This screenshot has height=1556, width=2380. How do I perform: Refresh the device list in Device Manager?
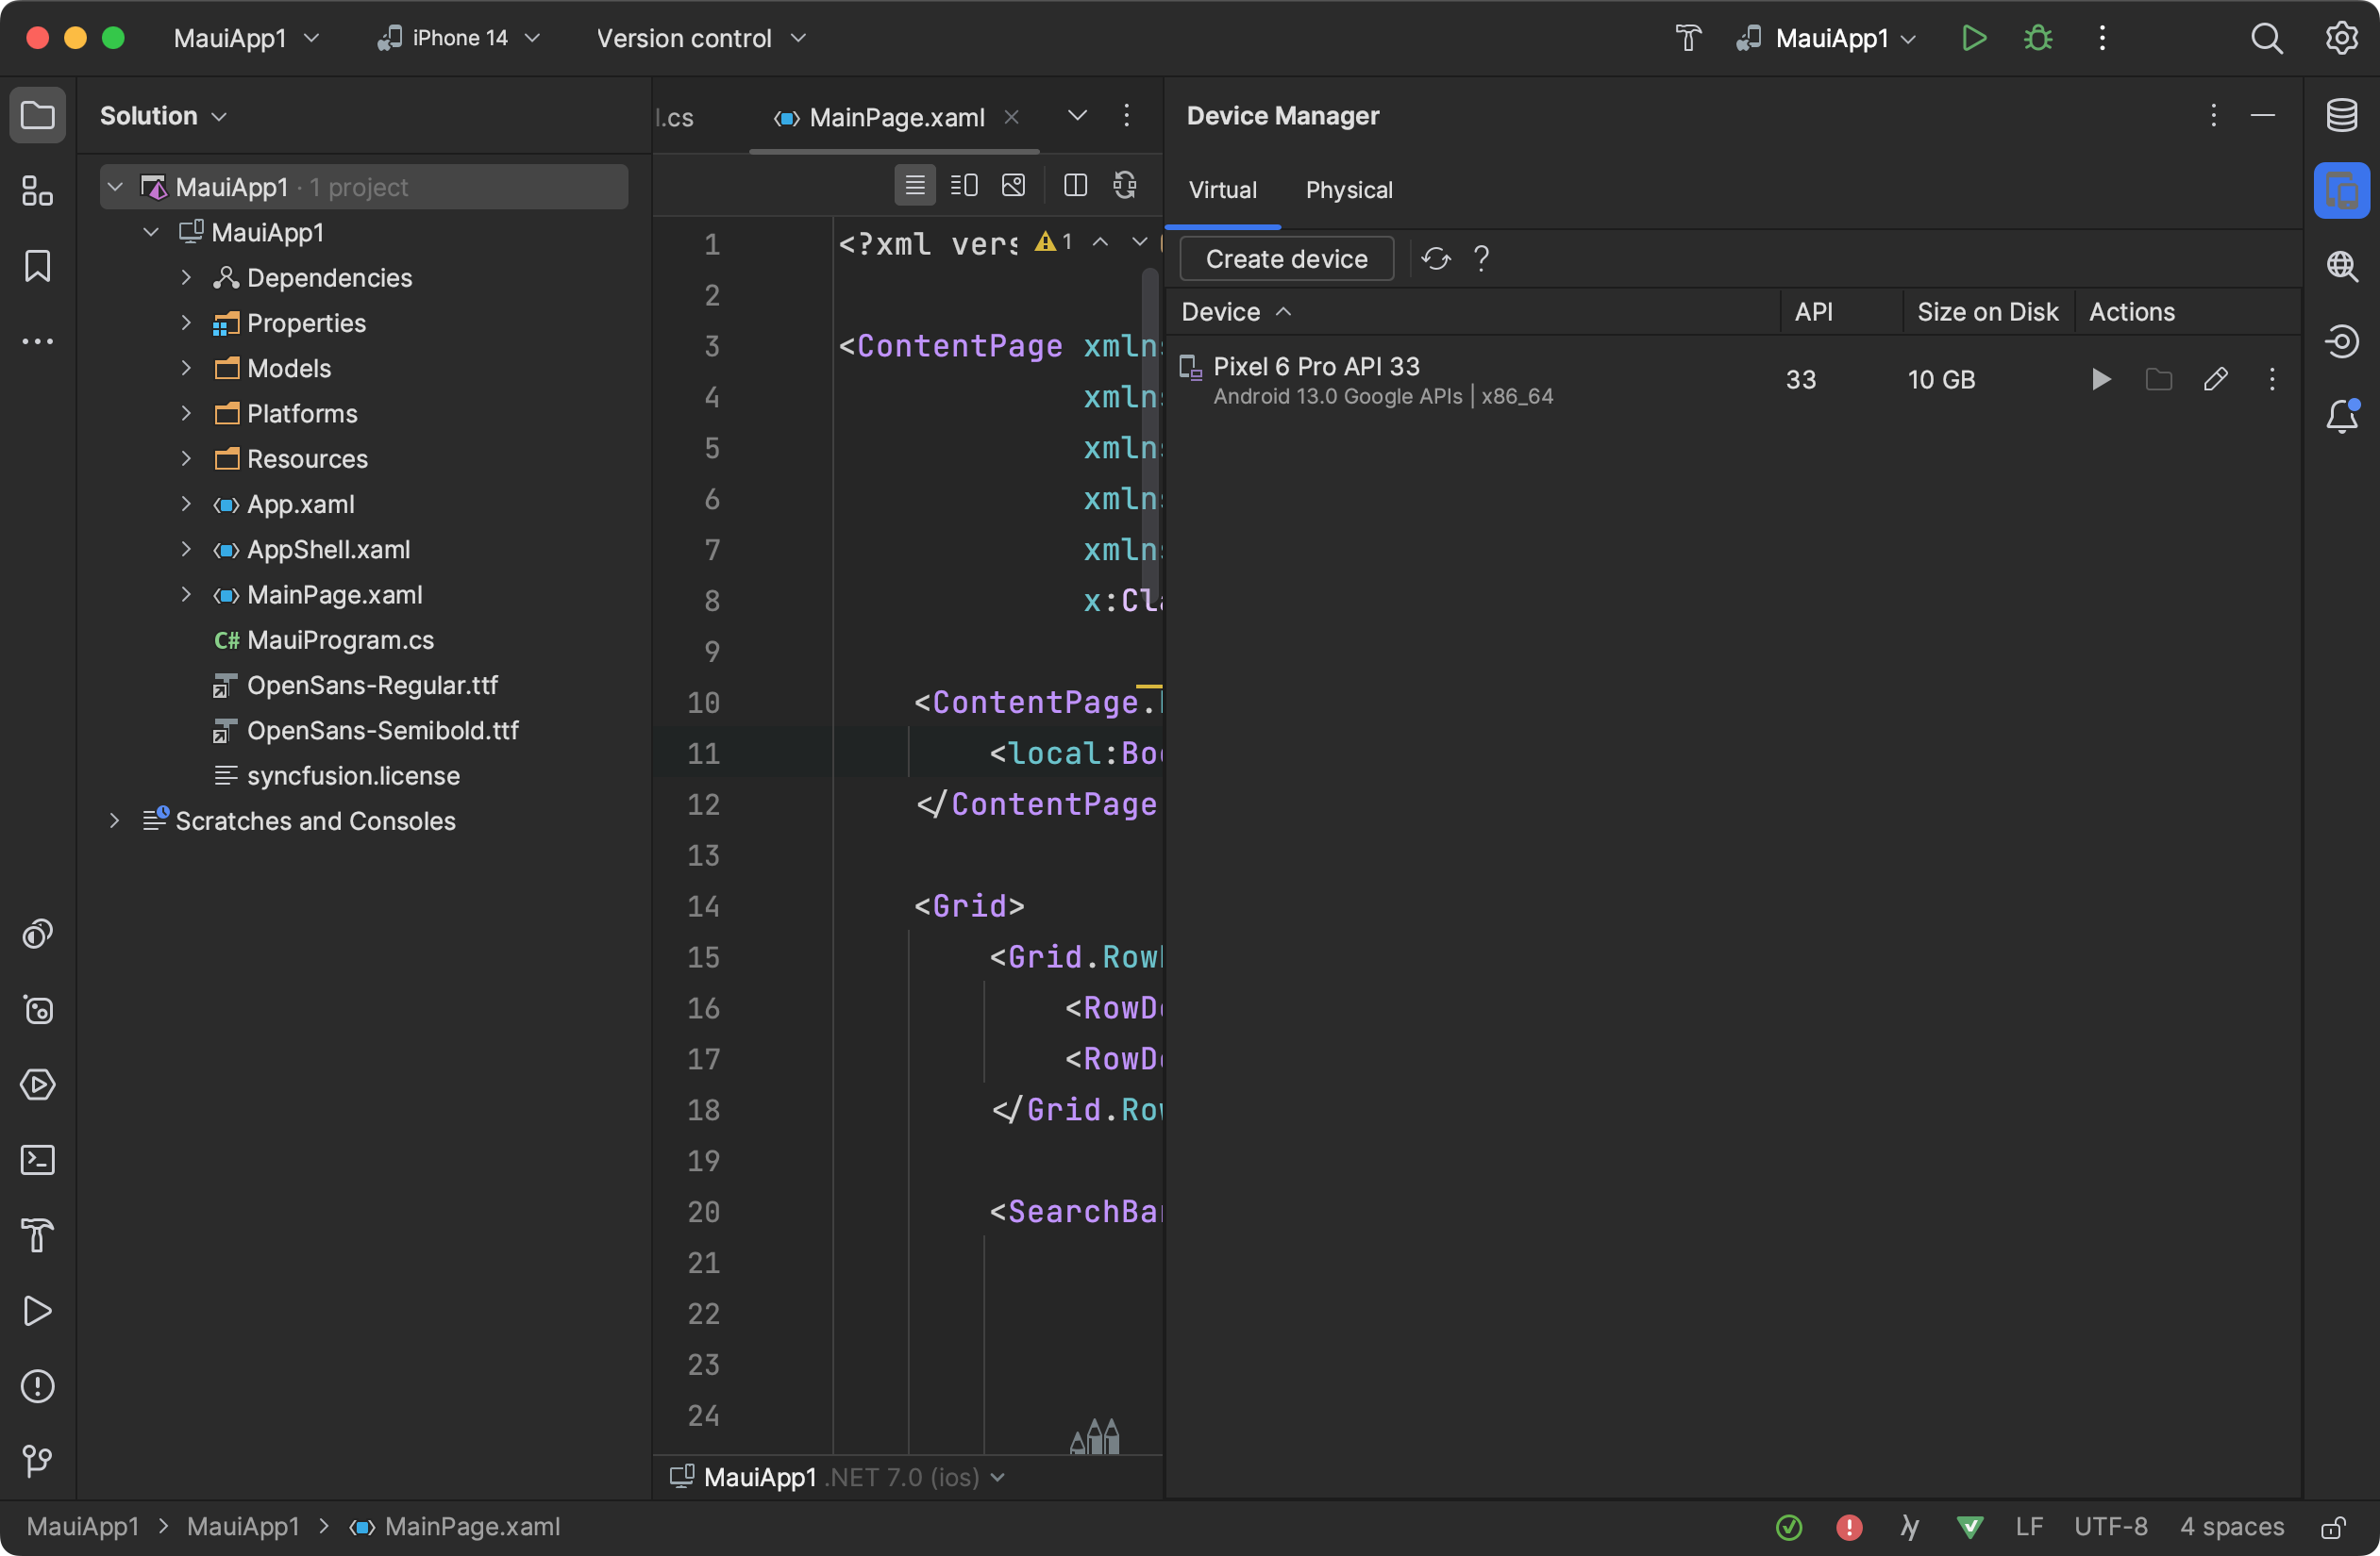1436,258
